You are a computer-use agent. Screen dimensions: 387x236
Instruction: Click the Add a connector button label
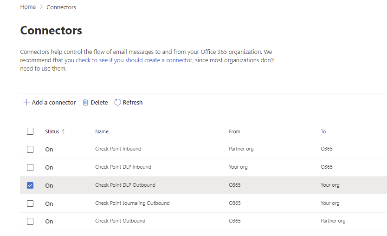click(53, 102)
